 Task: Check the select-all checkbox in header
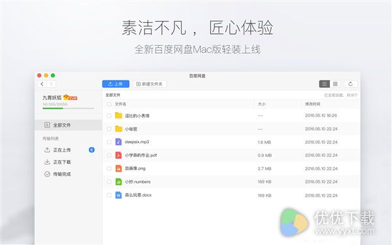pyautogui.click(x=109, y=104)
